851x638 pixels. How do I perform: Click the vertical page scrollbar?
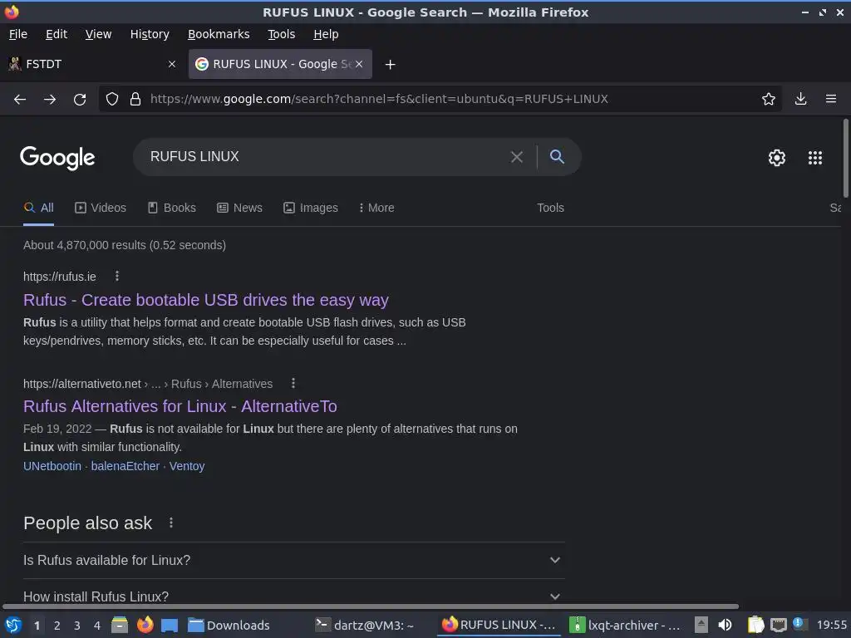845,159
